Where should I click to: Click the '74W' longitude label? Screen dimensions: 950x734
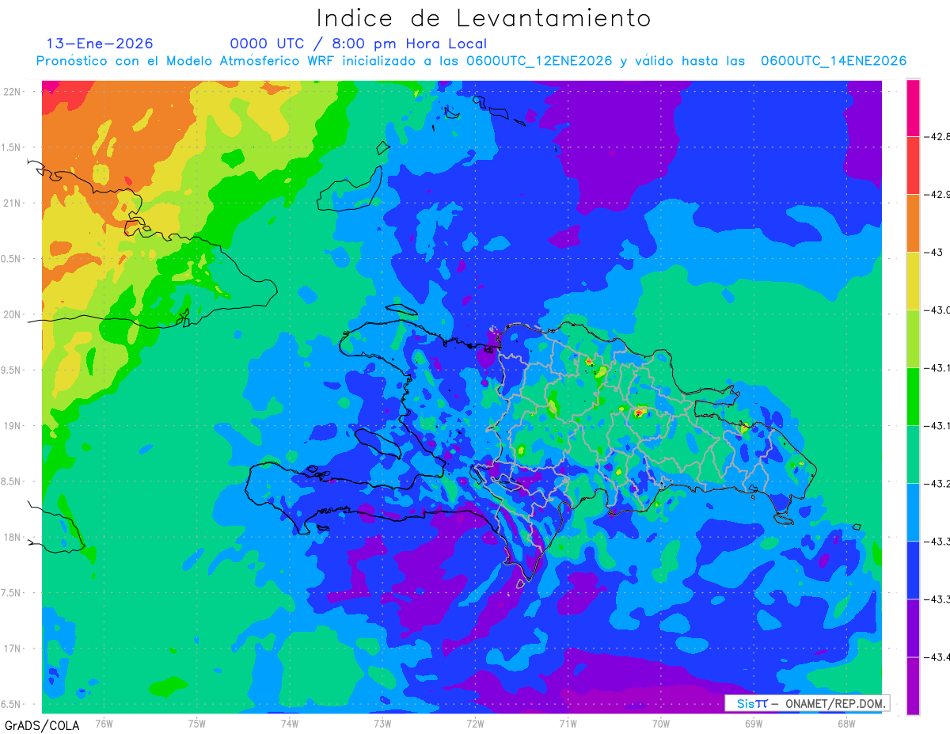coord(289,724)
